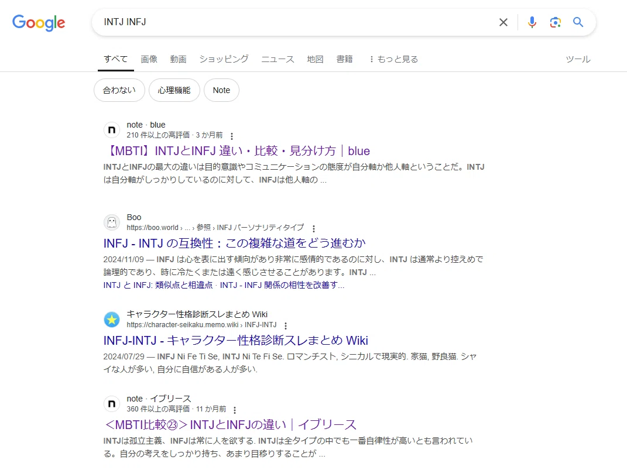Image resolution: width=627 pixels, height=470 pixels.
Task: Open <MBTI比較㉓> INTJとINFJの違い result
Action: [x=231, y=425]
